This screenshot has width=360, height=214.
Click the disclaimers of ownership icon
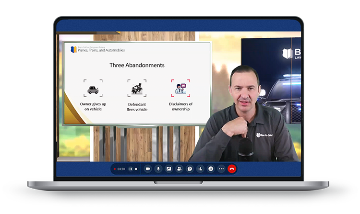180,89
